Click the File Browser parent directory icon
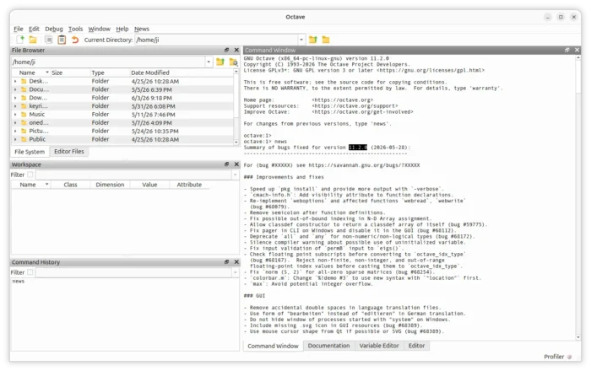Screen dimensions: 591x371 coord(220,62)
